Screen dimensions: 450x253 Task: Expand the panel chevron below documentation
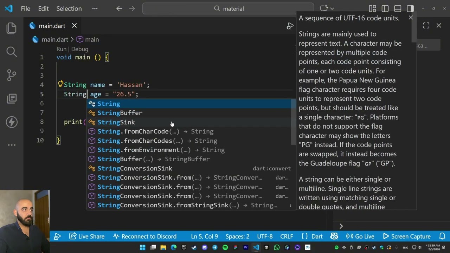pos(341,226)
